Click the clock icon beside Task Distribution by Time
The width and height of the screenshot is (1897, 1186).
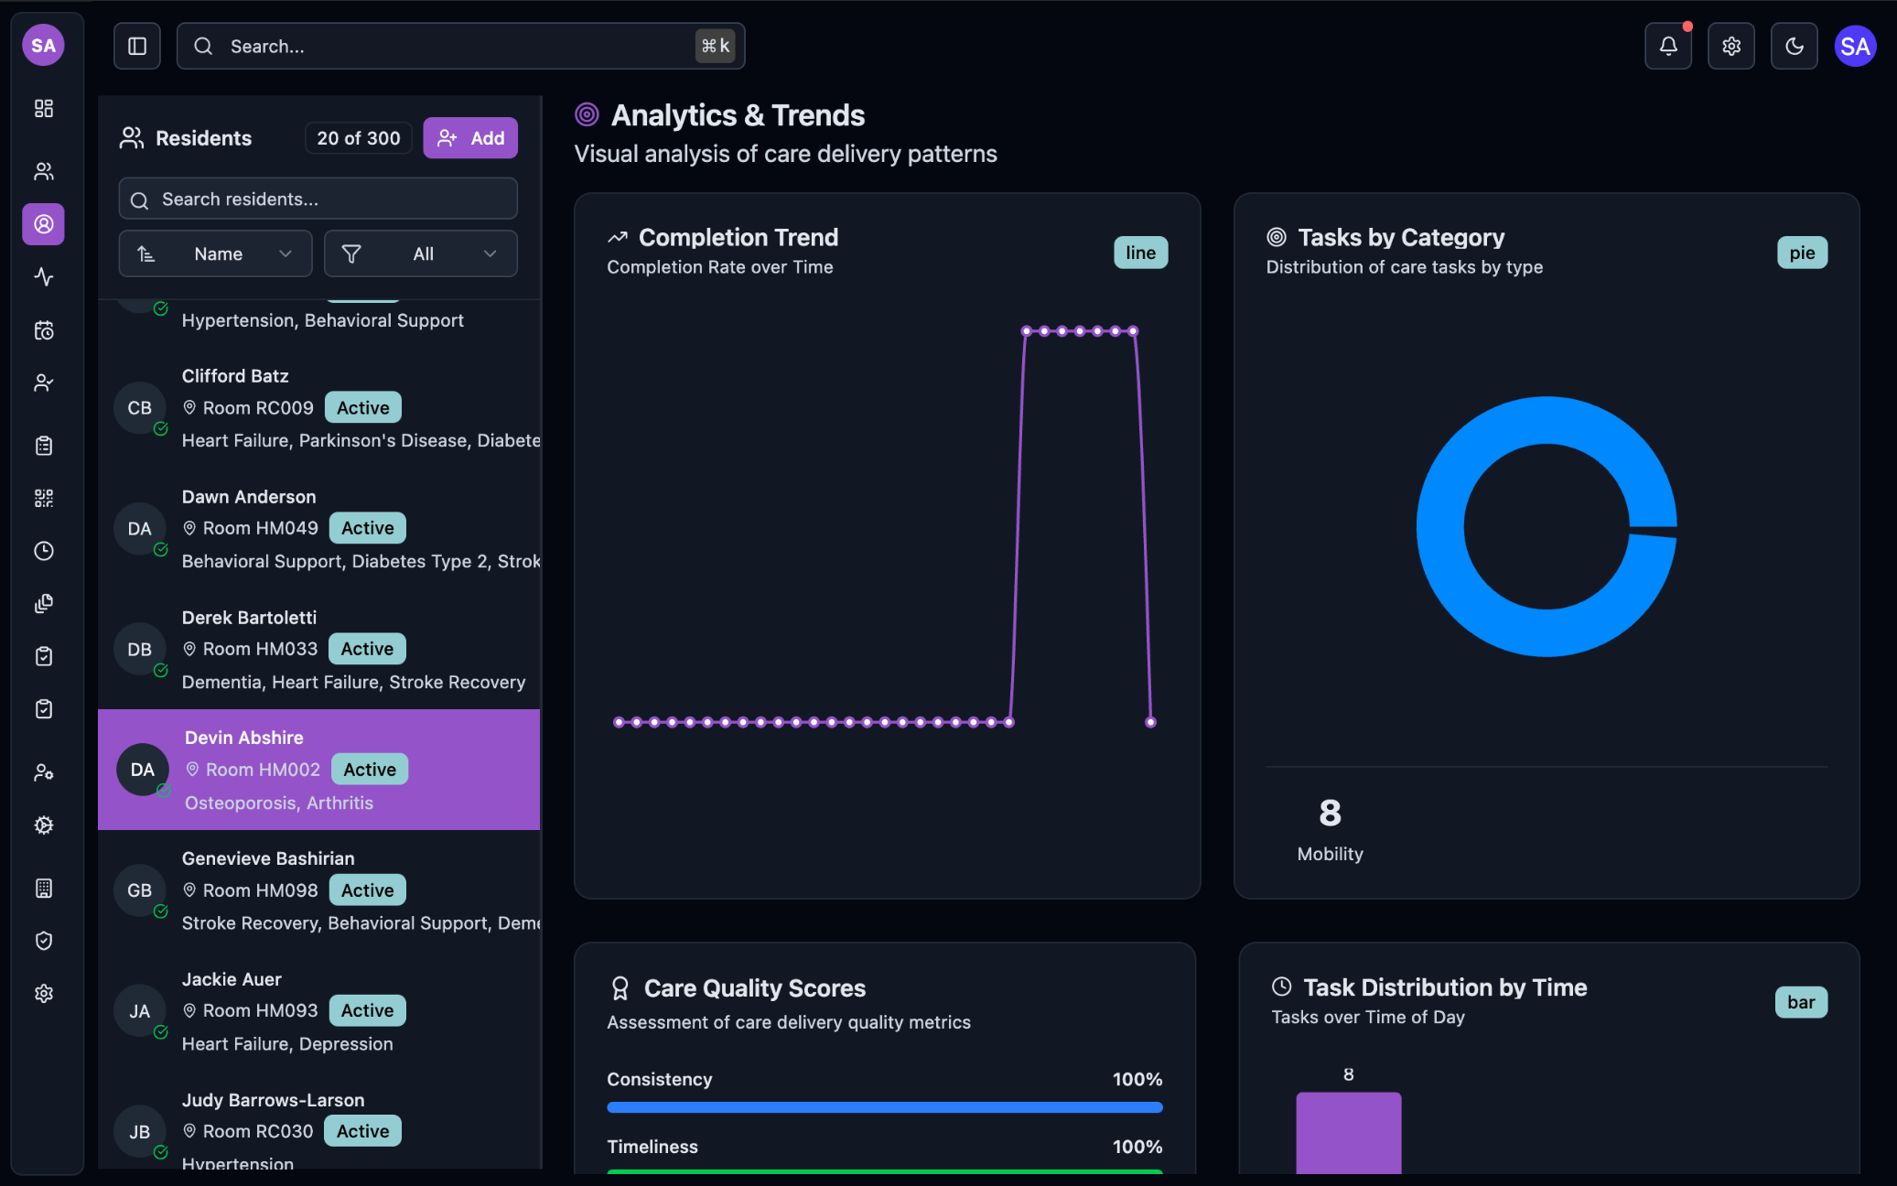[x=1282, y=987]
